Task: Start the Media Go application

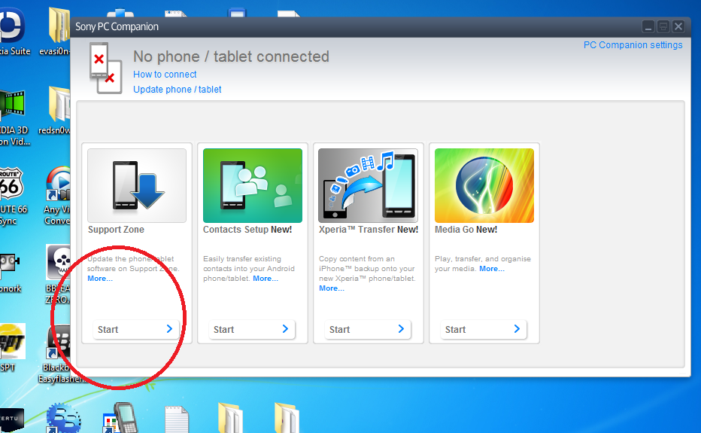Action: click(x=484, y=329)
